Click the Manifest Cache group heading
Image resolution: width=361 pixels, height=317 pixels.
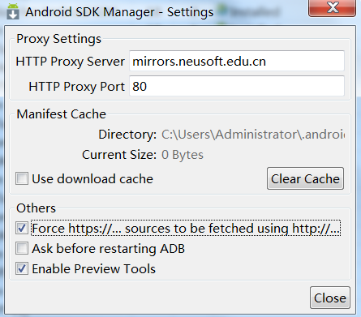(x=61, y=114)
